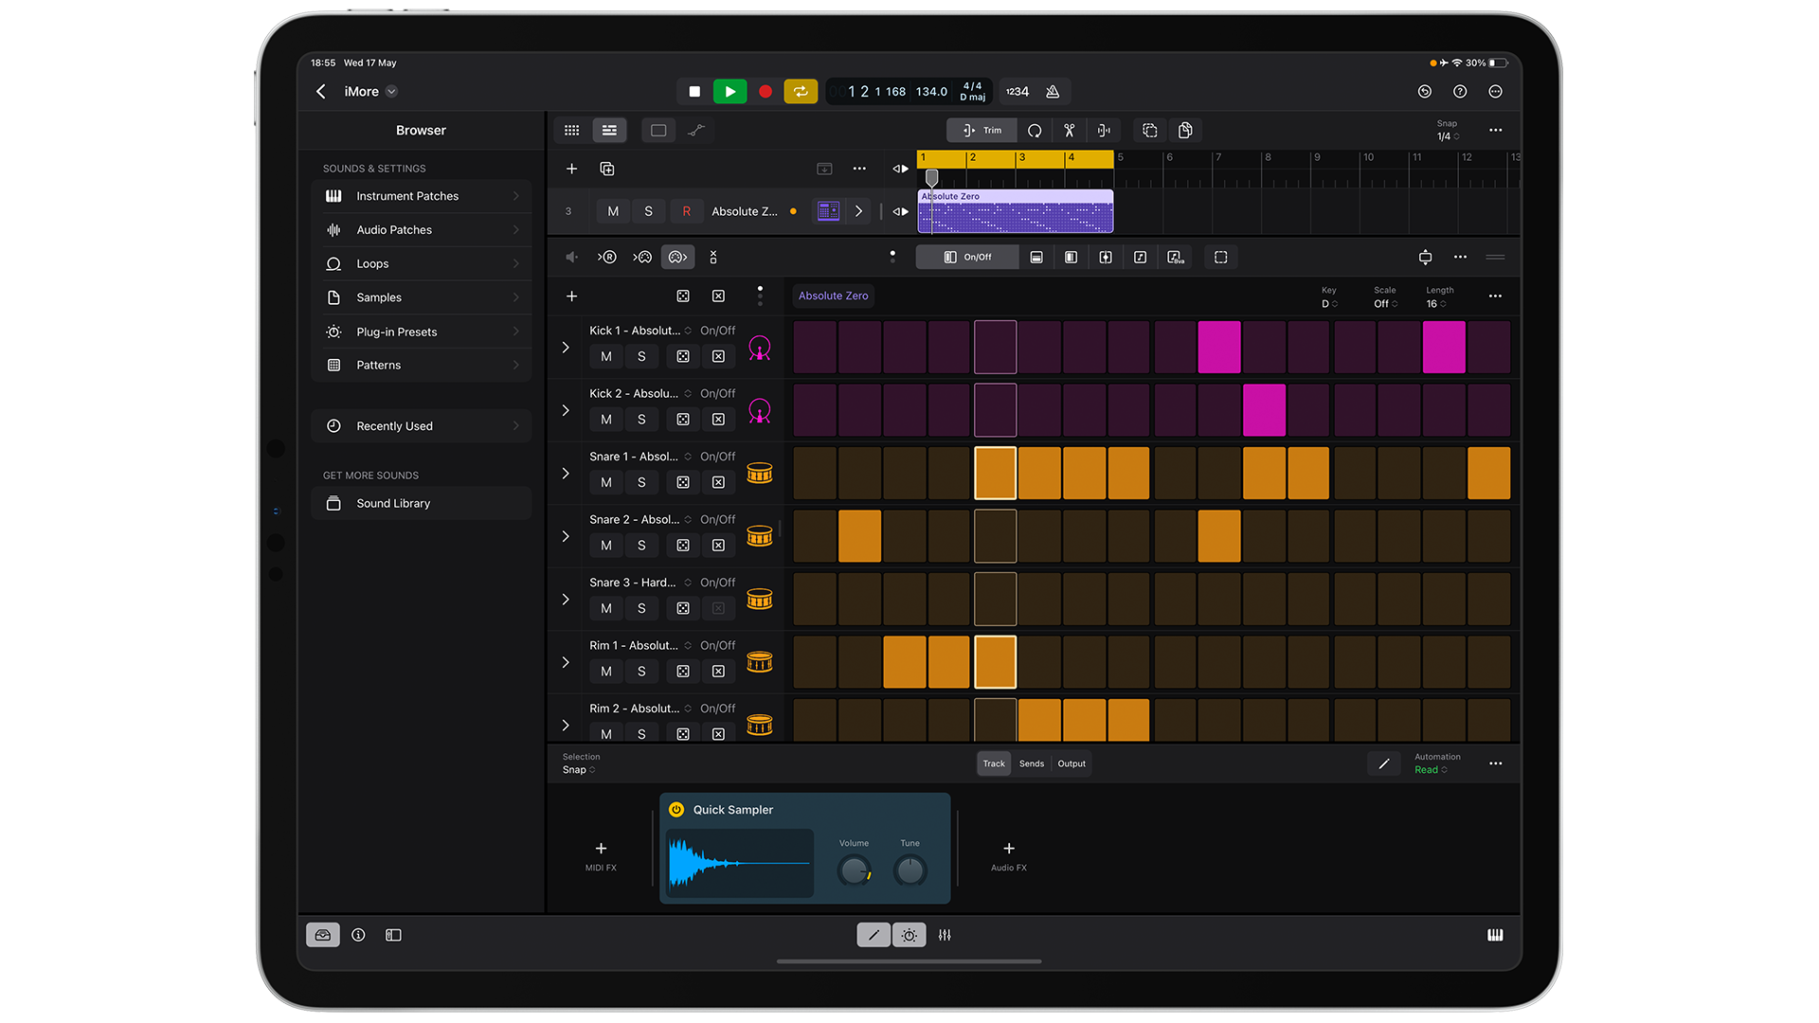
Task: Click the MIDI FX add button icon
Action: (601, 848)
